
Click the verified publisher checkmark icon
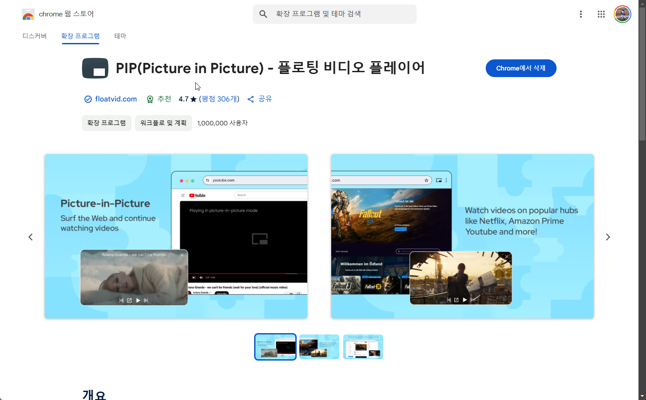click(88, 99)
